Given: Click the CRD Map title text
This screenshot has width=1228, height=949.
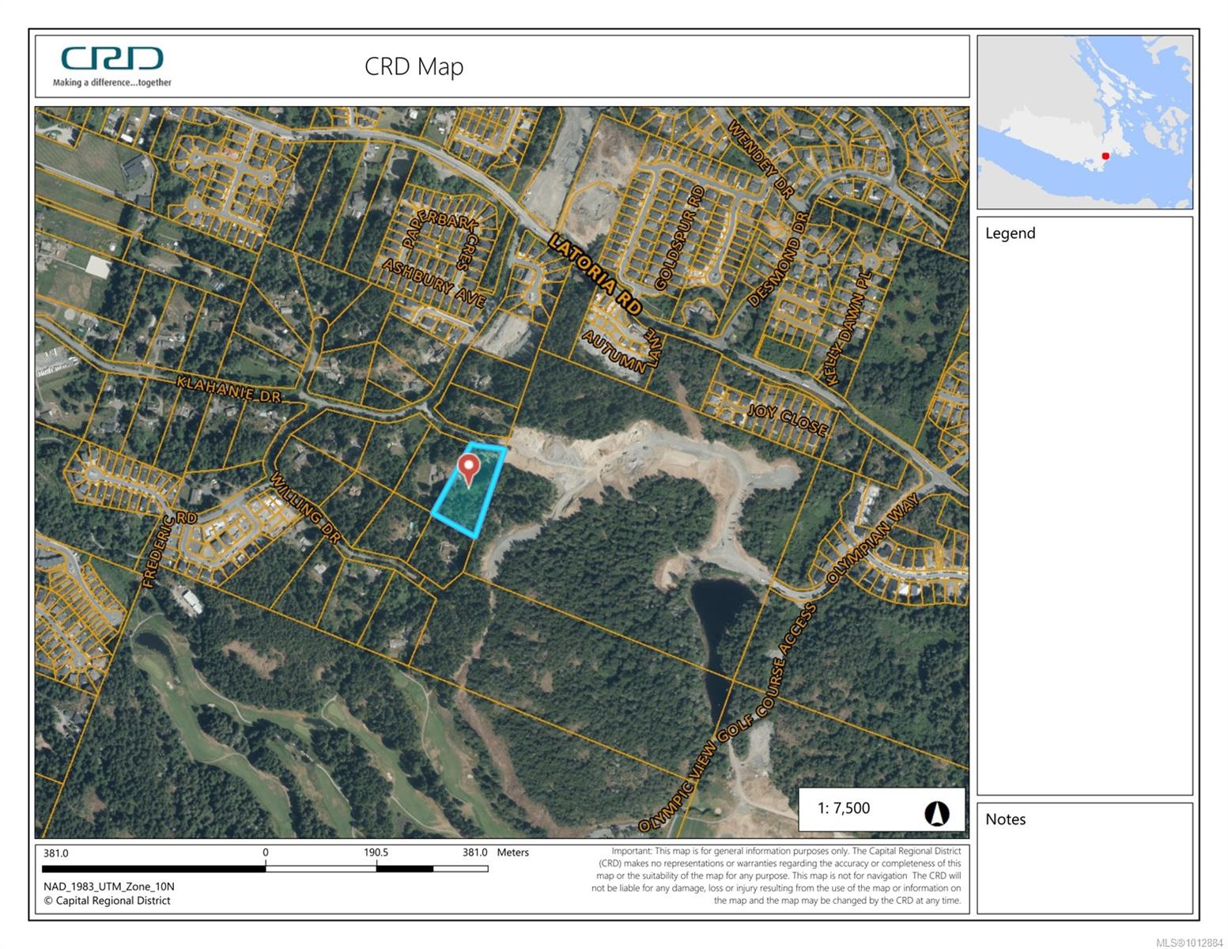Looking at the screenshot, I should [x=414, y=66].
